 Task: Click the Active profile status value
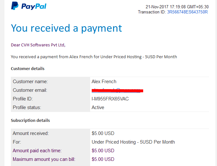(x=98, y=107)
